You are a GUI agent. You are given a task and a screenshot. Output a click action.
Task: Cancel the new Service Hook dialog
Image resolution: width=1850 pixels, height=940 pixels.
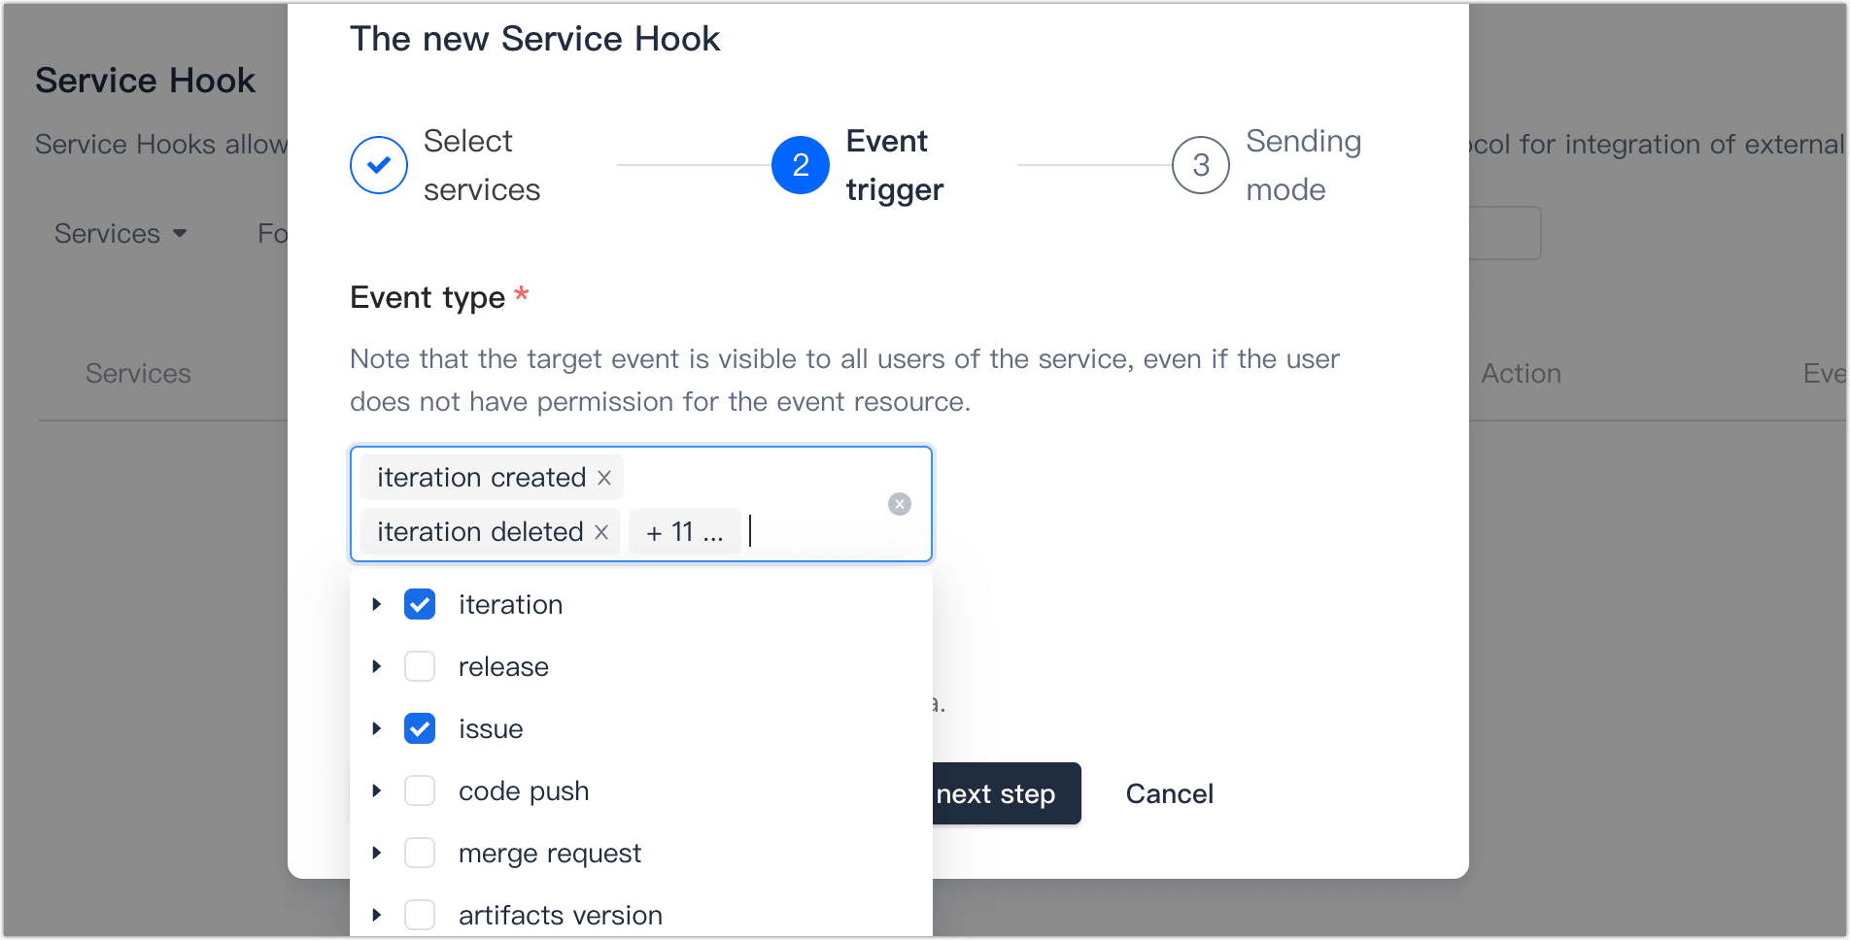(x=1169, y=793)
